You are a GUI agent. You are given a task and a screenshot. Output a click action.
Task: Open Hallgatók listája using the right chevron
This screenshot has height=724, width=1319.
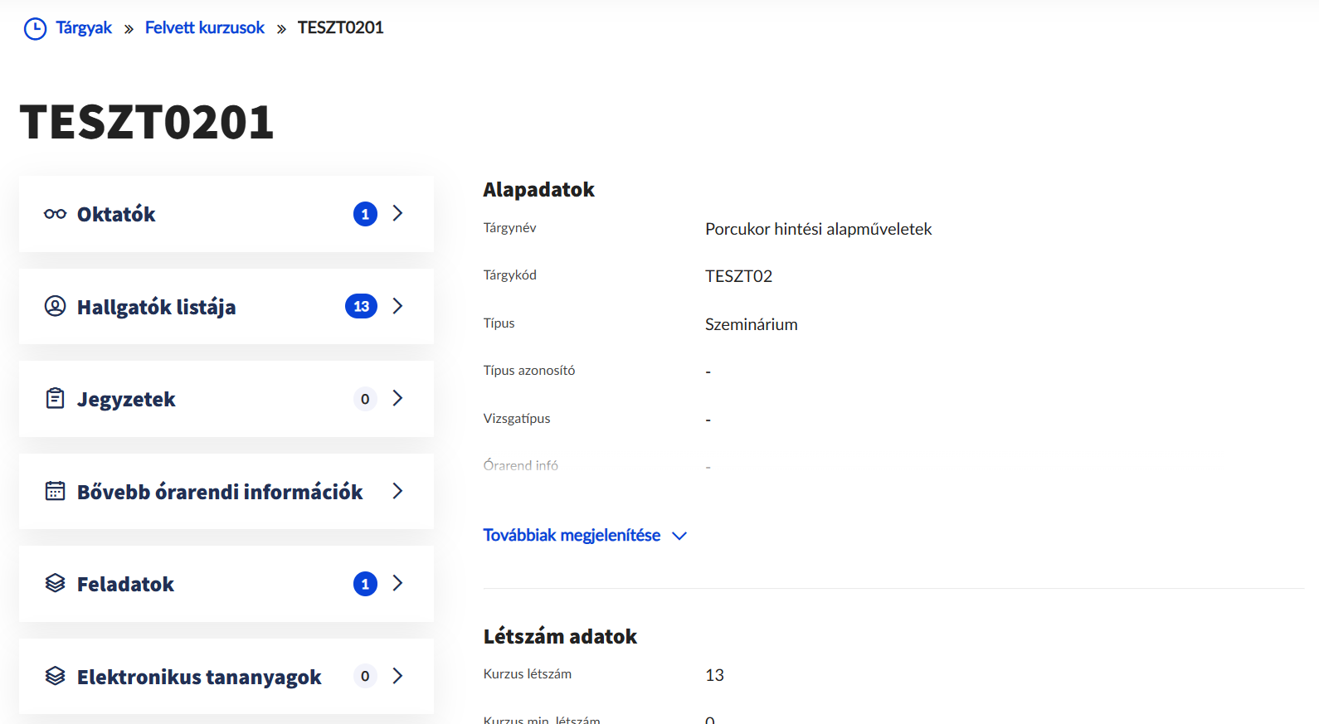click(398, 306)
